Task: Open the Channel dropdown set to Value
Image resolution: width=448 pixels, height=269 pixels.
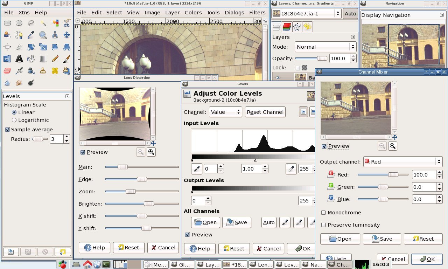Action: (x=226, y=112)
